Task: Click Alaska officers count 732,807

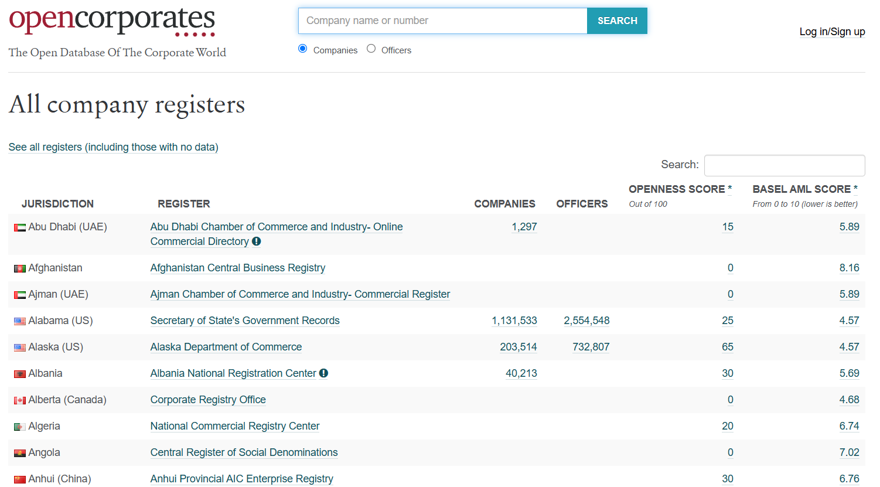Action: pos(591,347)
